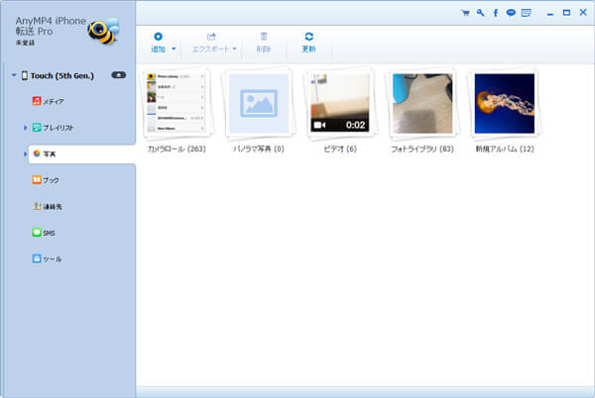This screenshot has width=595, height=398.
Task: Eject the Touch (5th Gen.) device
Action: point(118,75)
